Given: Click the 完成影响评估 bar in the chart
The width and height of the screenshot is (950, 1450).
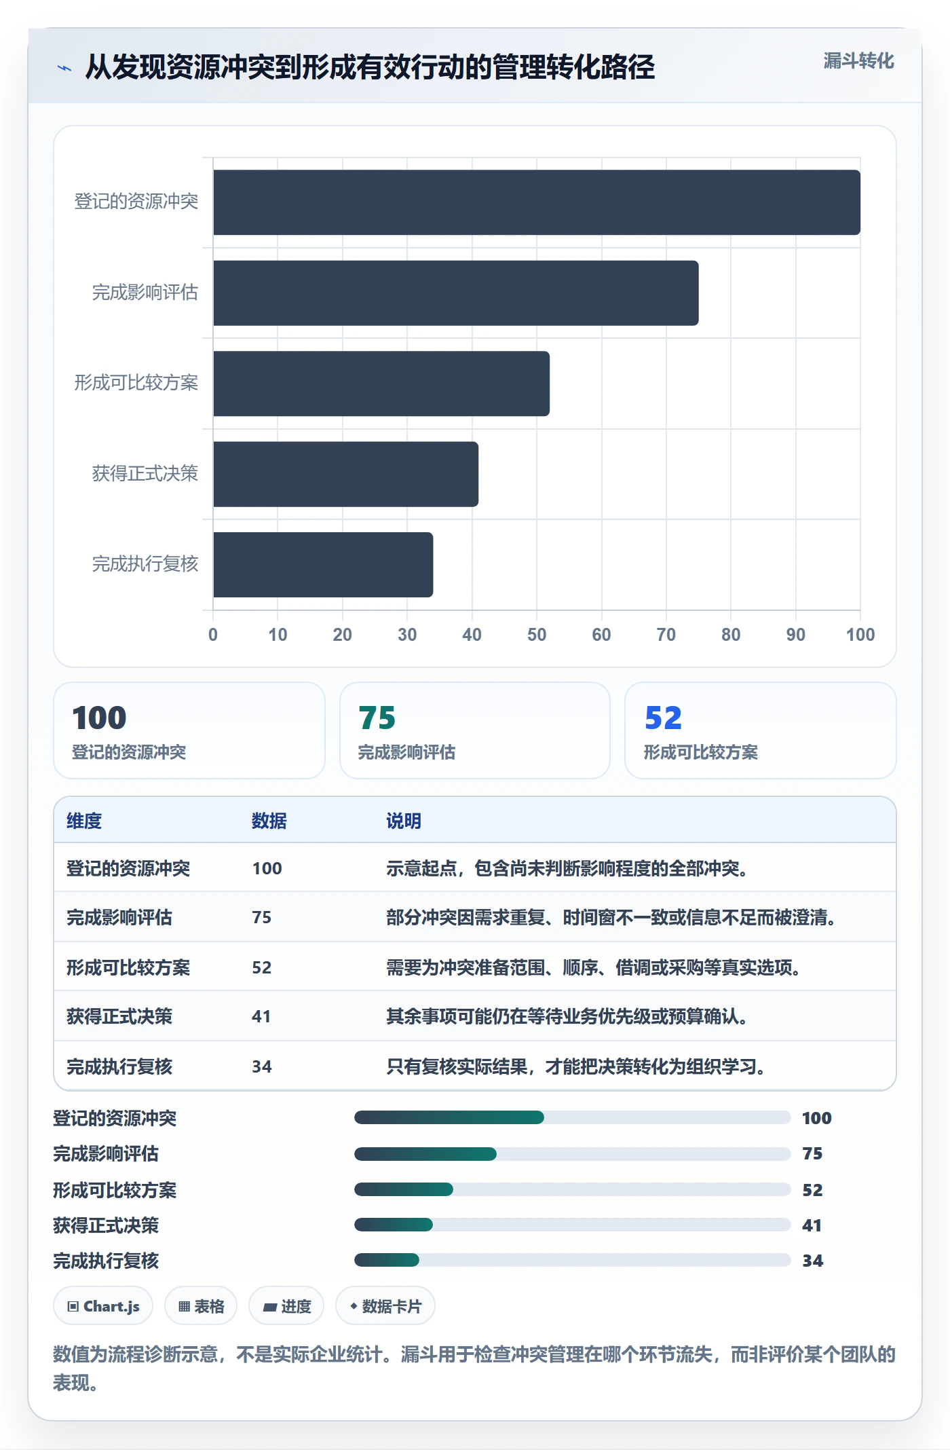Looking at the screenshot, I should click(456, 293).
